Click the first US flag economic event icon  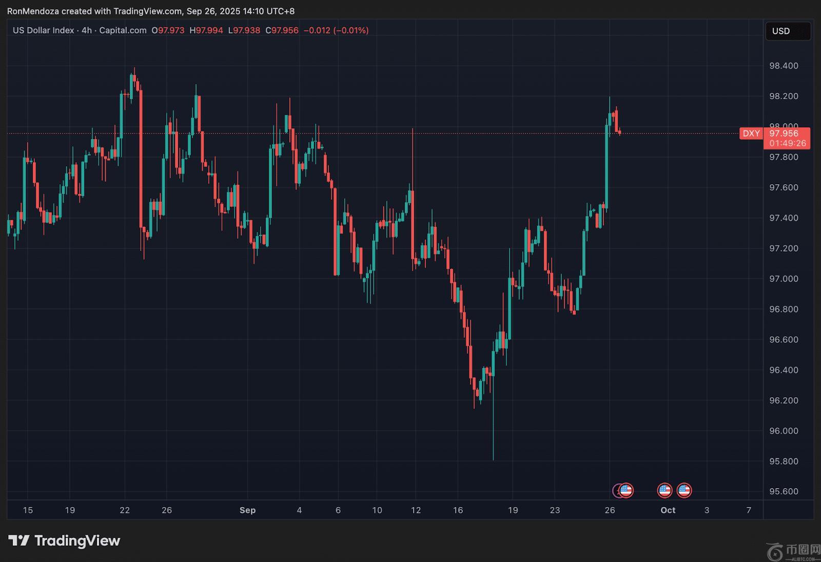click(x=626, y=491)
